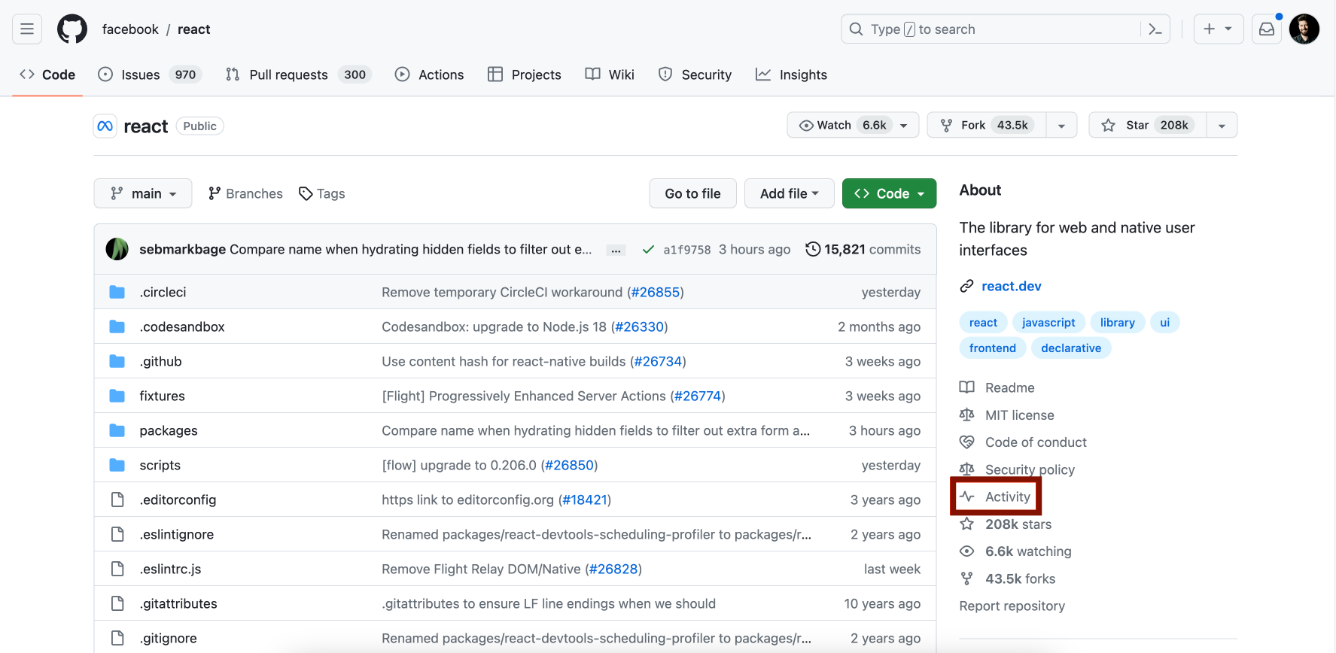
Task: Expand the Star lists dropdown arrow
Action: [x=1222, y=126]
